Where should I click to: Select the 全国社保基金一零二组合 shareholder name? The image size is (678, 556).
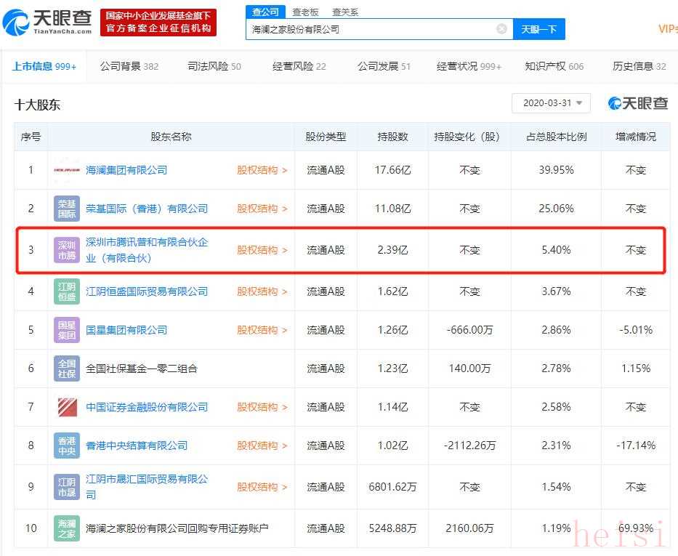click(x=142, y=368)
